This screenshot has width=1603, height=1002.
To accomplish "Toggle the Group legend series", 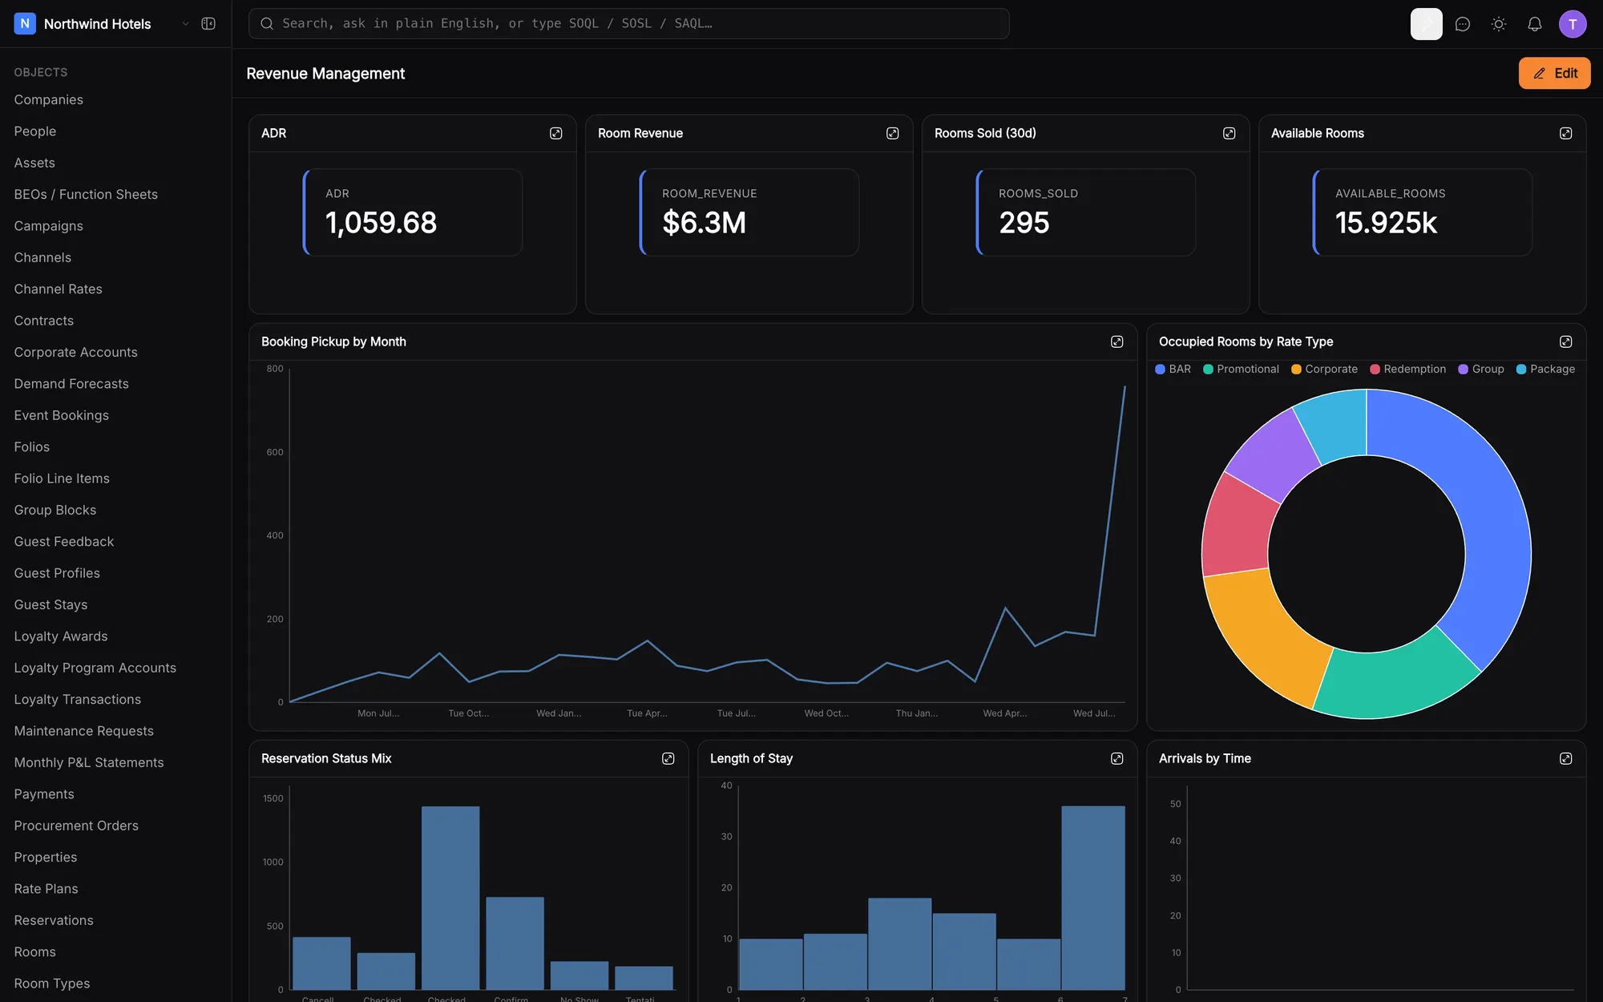I will [x=1481, y=369].
